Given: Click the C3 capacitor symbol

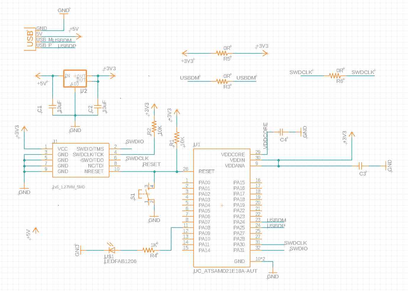Looking at the screenshot, I should [360, 166].
